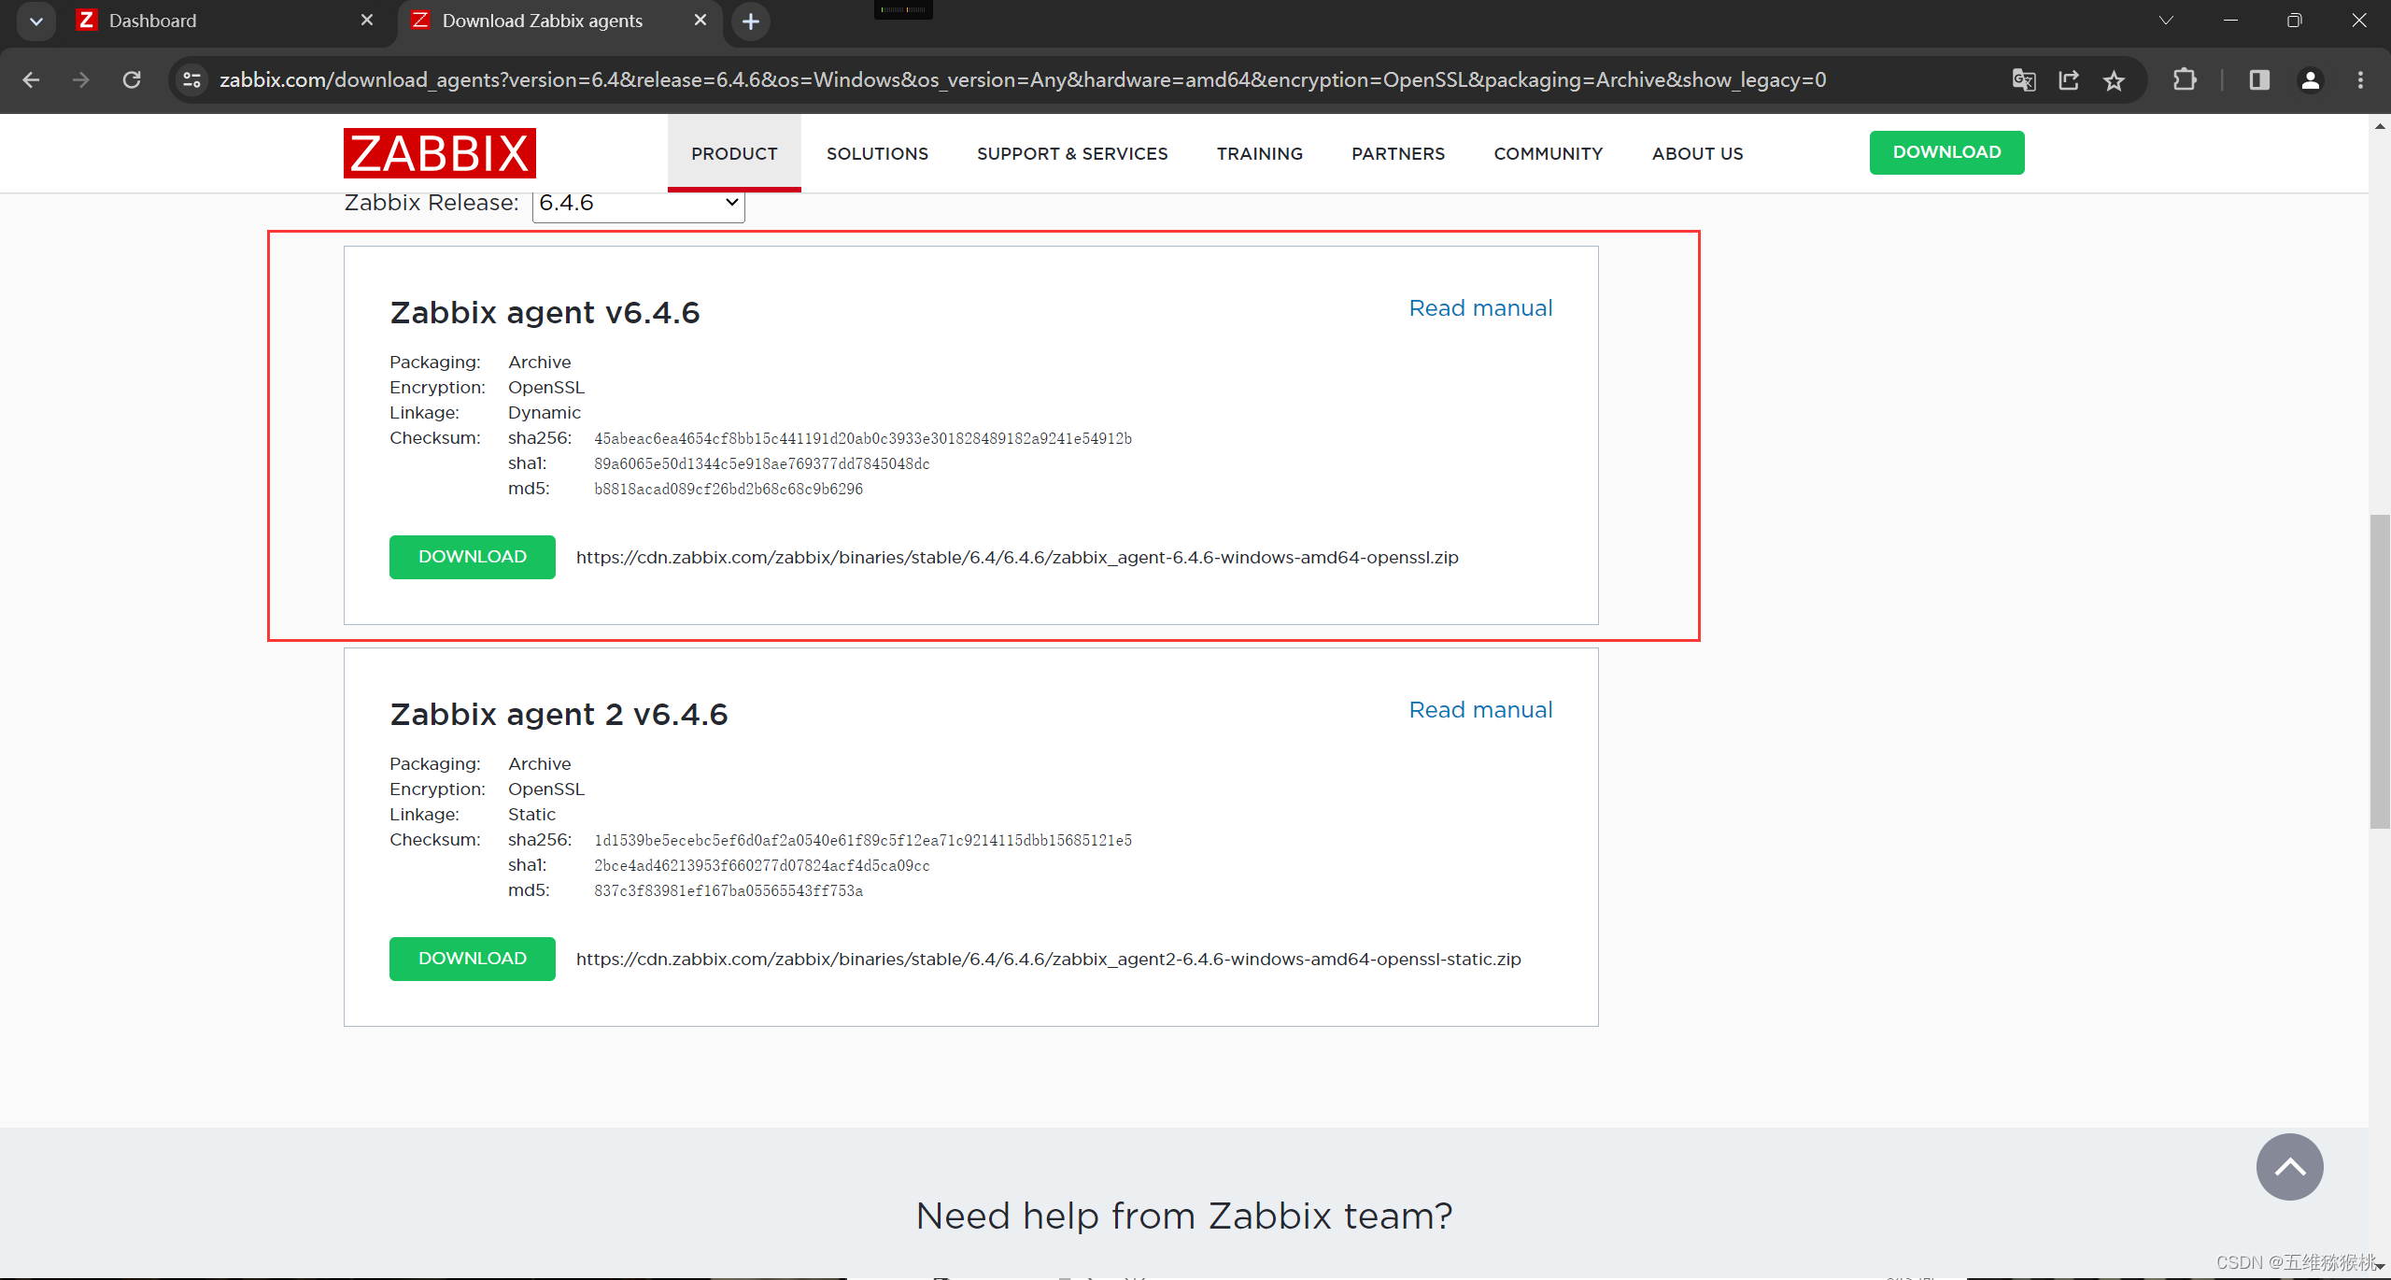Open SUPPORT & SERVICES menu

1072,153
